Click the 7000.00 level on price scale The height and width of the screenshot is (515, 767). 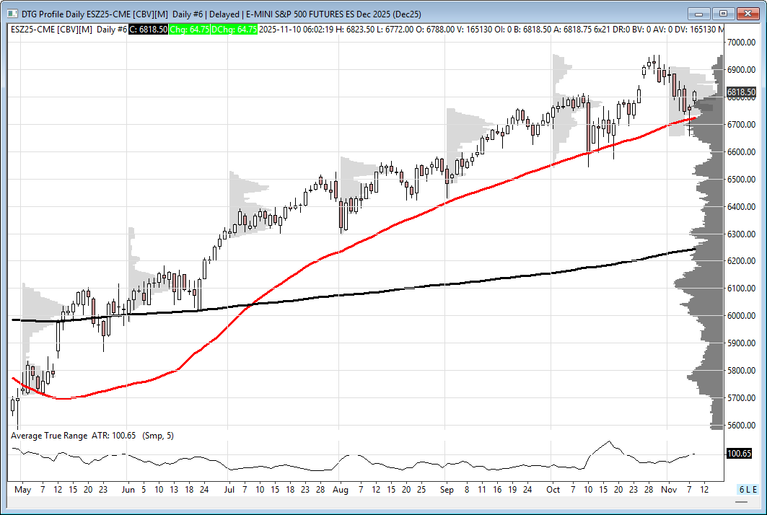(741, 43)
